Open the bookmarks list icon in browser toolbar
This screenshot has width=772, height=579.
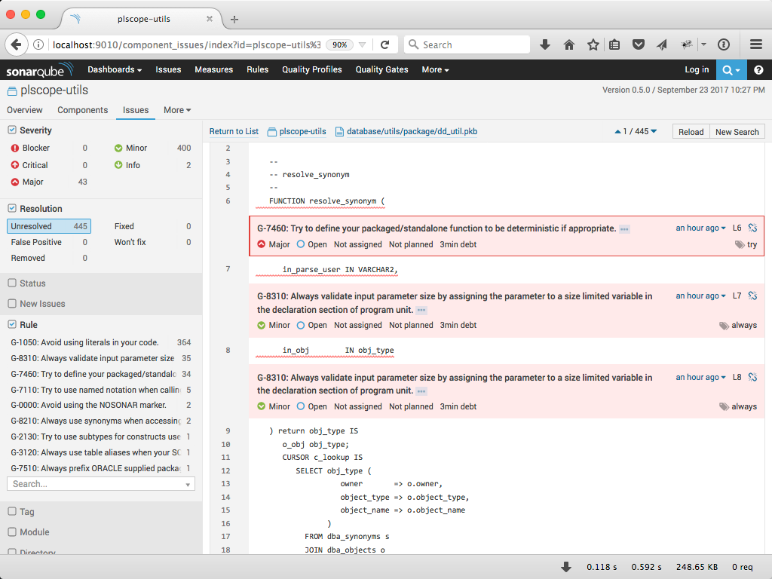pyautogui.click(x=614, y=44)
